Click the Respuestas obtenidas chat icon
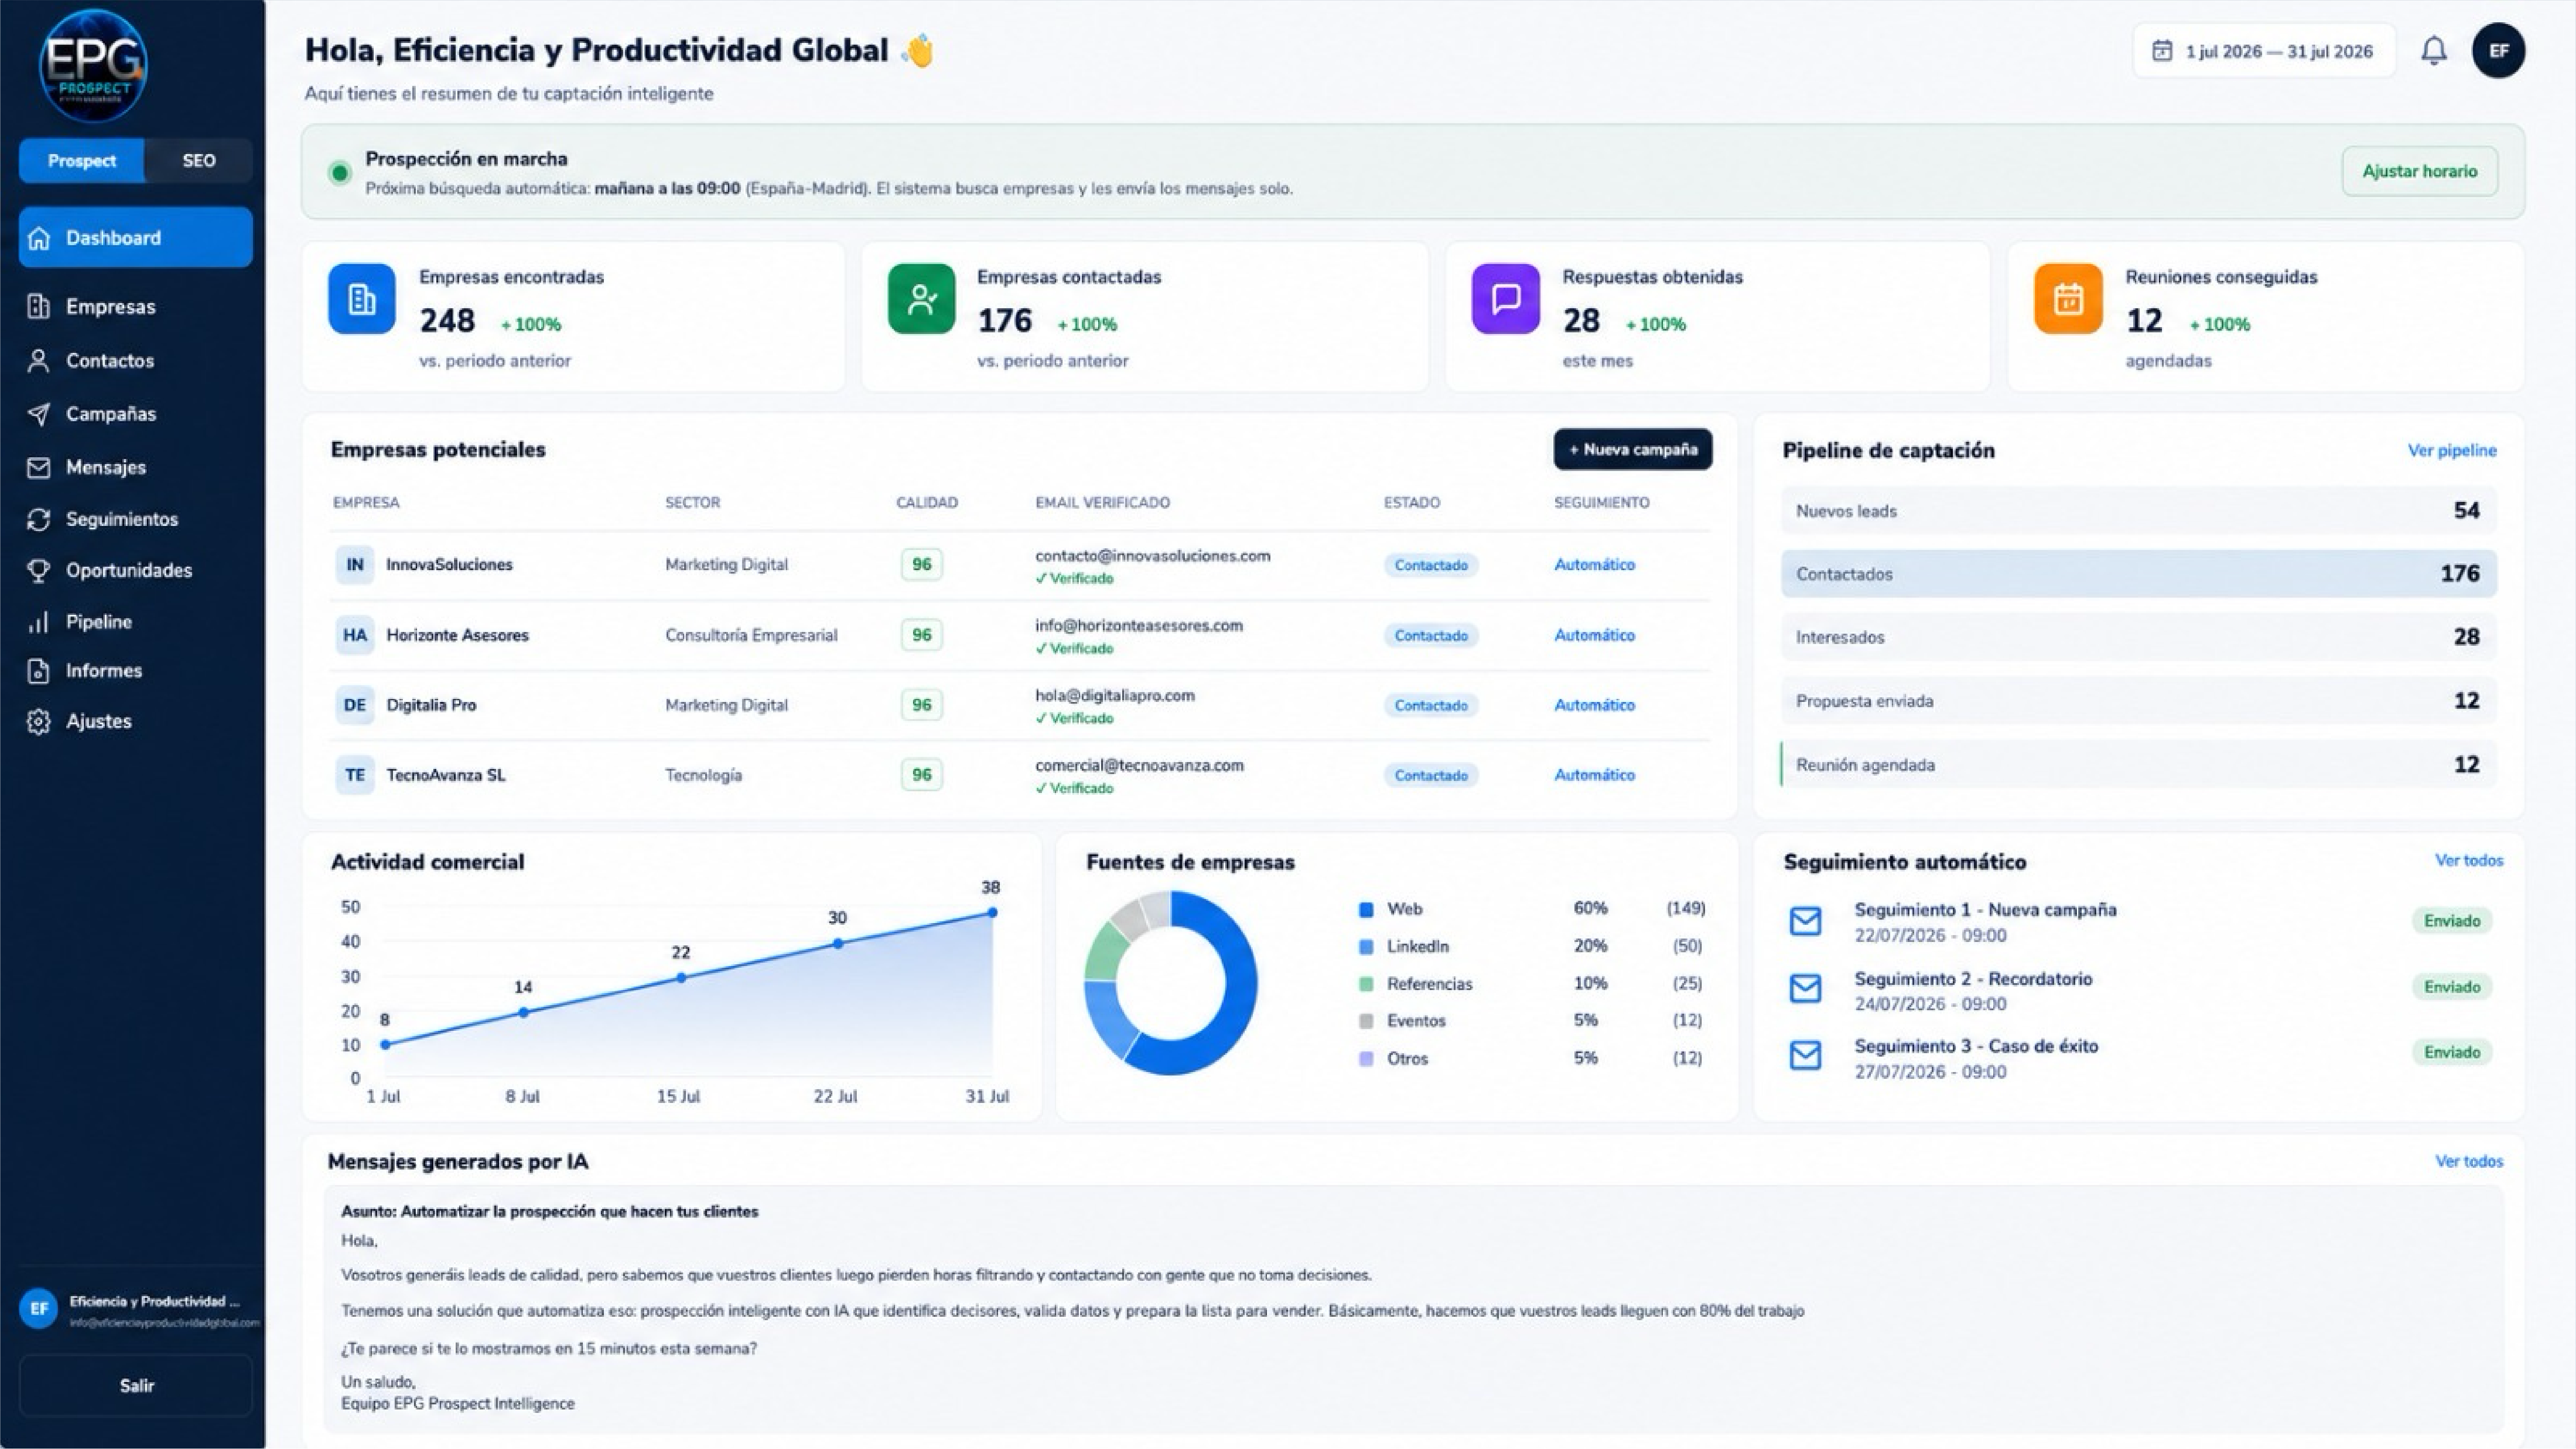The image size is (2576, 1449). (x=1505, y=298)
